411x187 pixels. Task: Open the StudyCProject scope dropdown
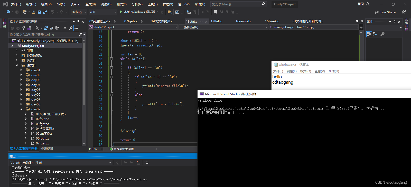[133, 27]
